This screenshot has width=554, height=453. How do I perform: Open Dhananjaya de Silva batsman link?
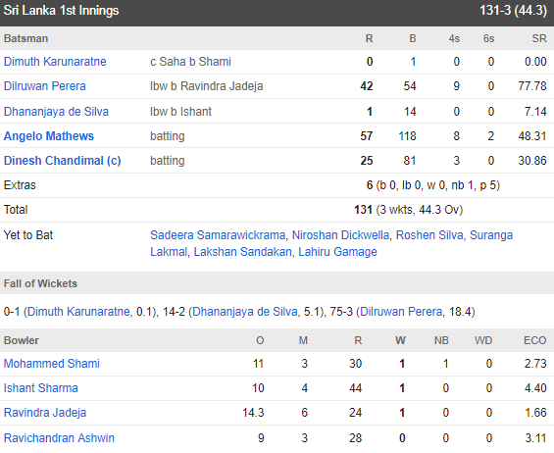tap(56, 112)
